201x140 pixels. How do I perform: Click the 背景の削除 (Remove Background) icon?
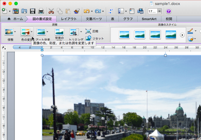[59, 32]
